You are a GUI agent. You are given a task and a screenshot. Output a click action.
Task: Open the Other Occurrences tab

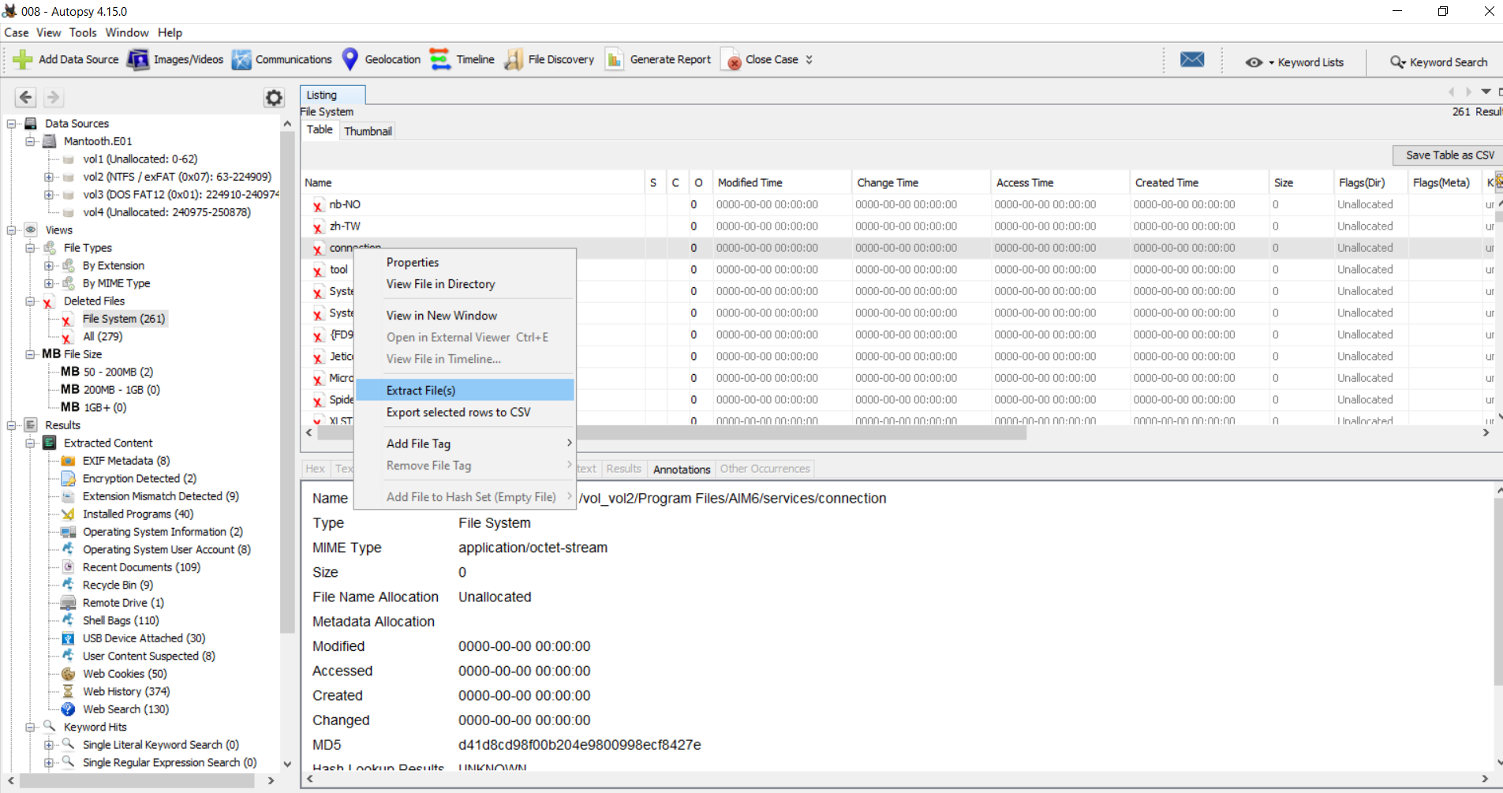click(765, 469)
